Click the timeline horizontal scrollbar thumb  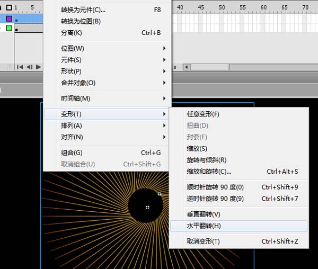point(210,67)
